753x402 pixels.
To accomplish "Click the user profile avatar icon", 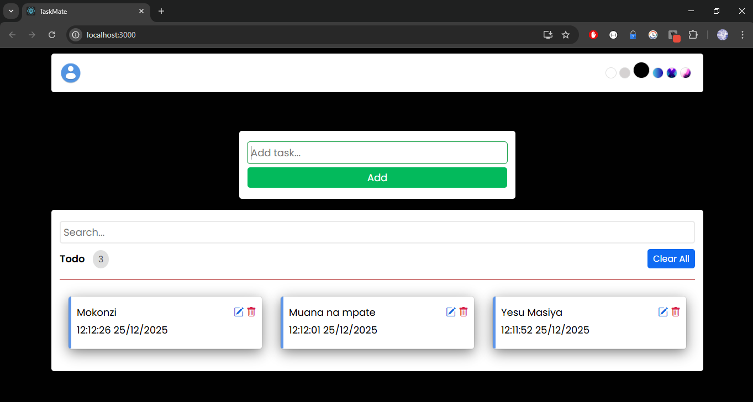I will click(71, 73).
